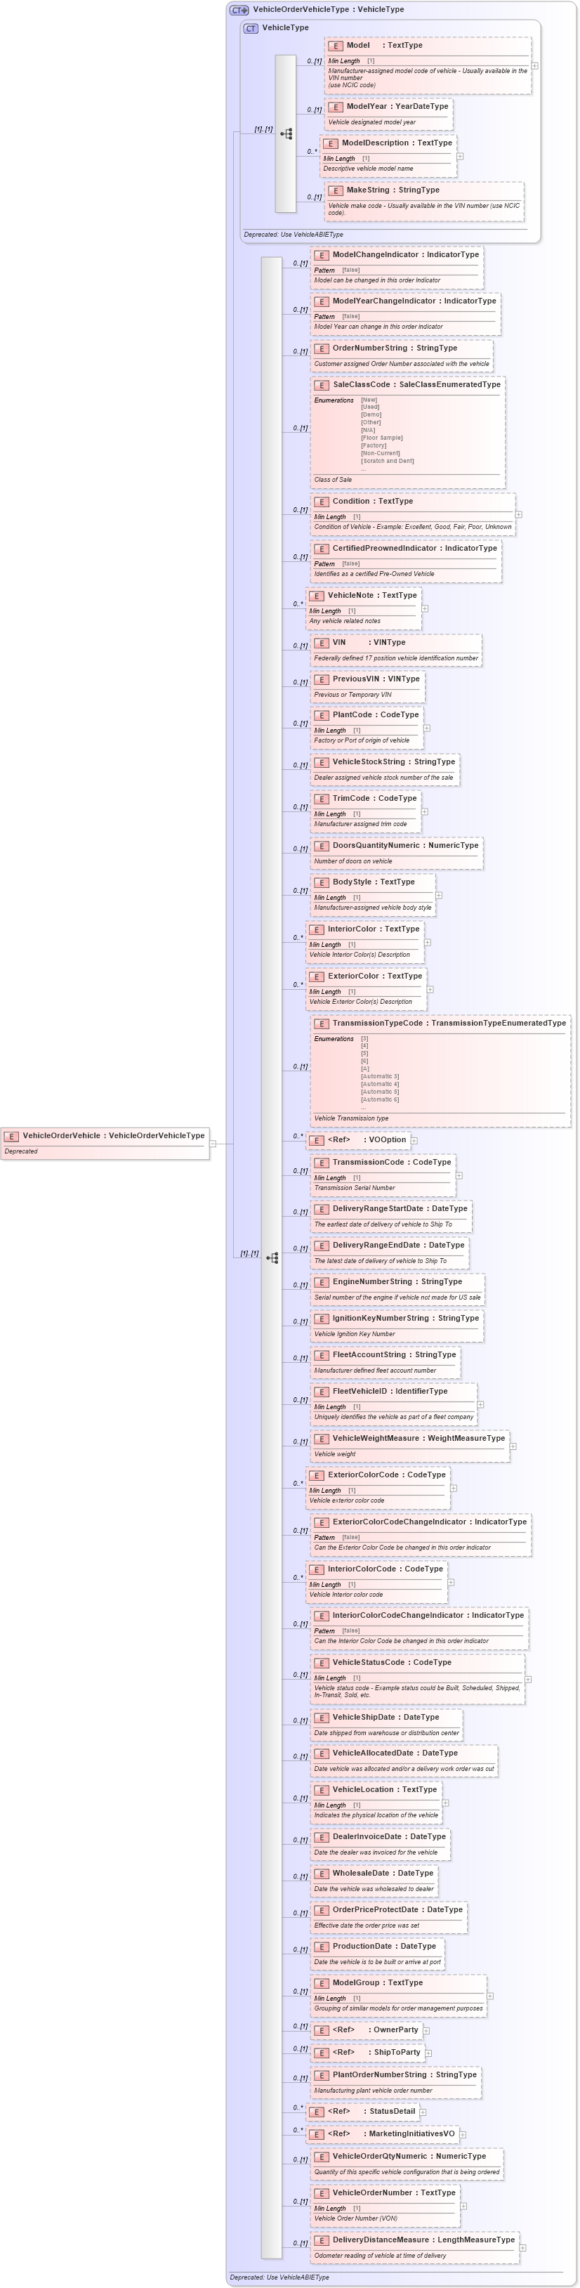Screen dimensions: 580x2288
Task: Expand the VehicleStatusCode plus box
Action: point(527,1680)
